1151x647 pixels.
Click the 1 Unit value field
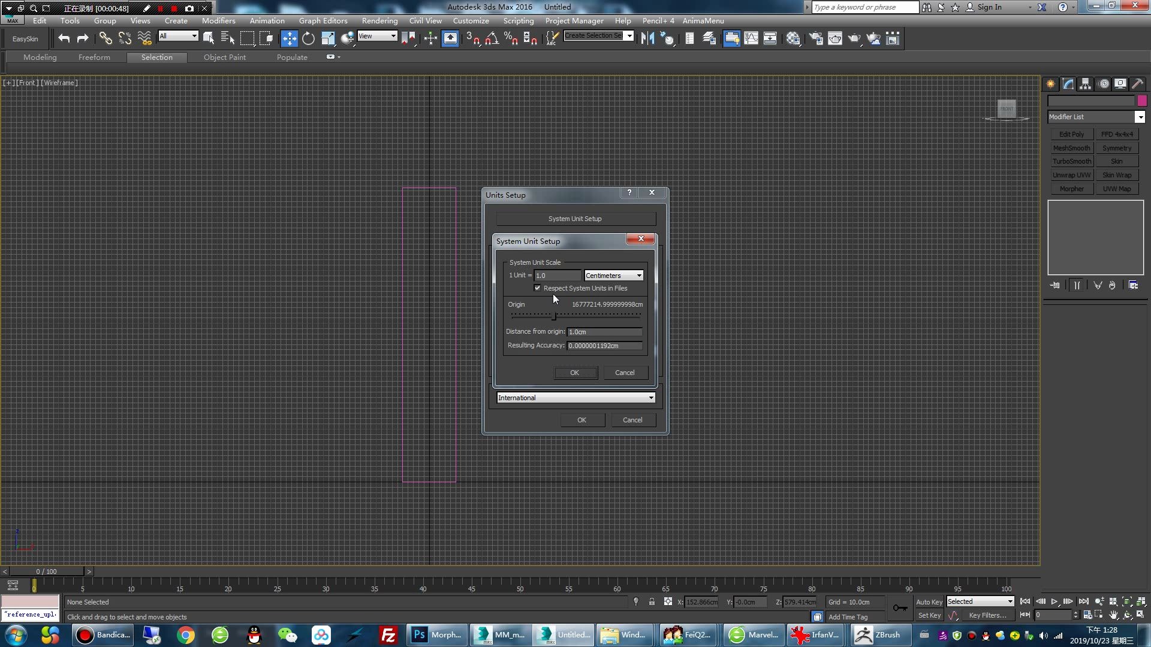tap(557, 276)
